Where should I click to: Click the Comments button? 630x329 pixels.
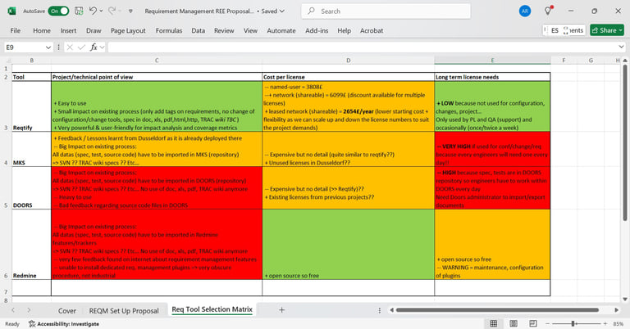pos(564,30)
